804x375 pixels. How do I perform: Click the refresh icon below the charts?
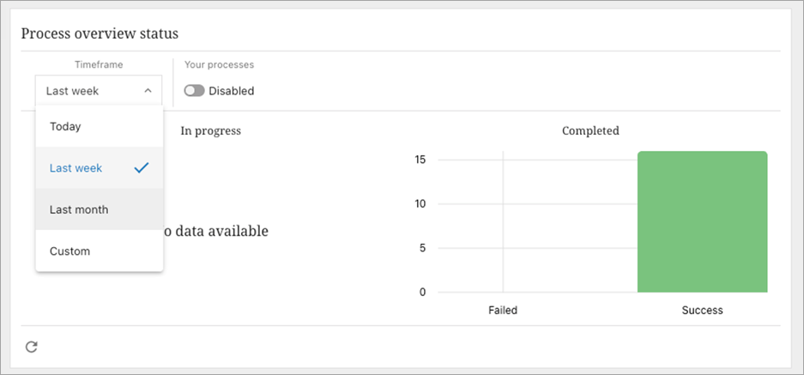coord(32,347)
